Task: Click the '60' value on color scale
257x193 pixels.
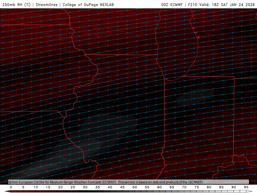Action: (159, 187)
